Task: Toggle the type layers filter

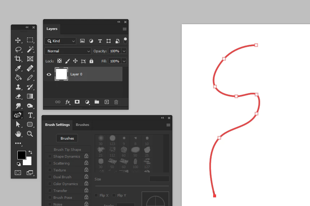Action: (x=100, y=41)
